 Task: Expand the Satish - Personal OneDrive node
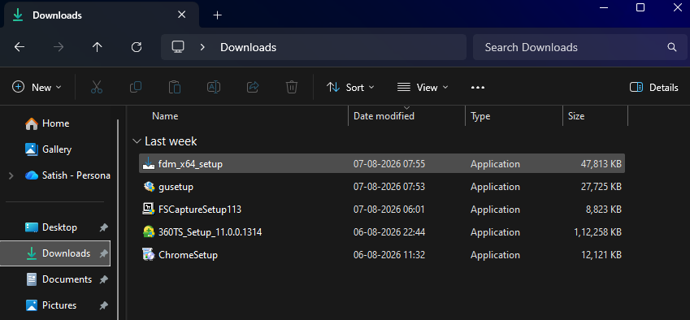pos(11,175)
